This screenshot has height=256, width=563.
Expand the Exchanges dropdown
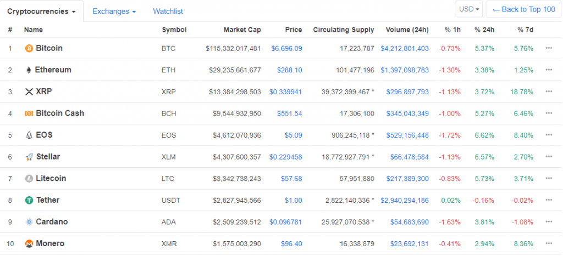pyautogui.click(x=114, y=11)
